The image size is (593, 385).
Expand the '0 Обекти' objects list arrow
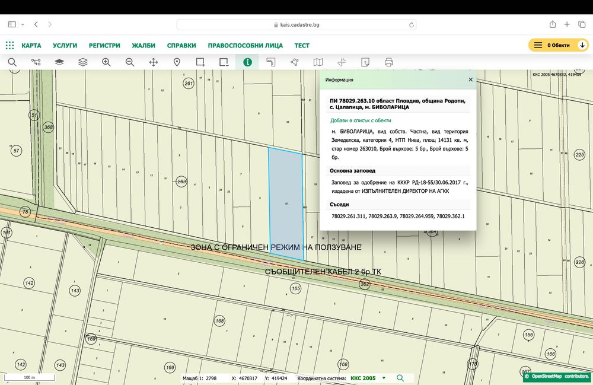click(582, 45)
